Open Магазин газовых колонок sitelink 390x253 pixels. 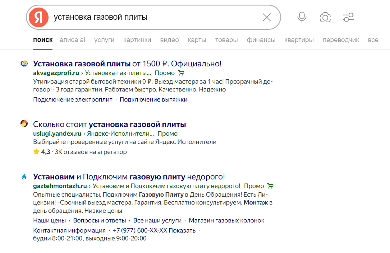tap(226, 220)
